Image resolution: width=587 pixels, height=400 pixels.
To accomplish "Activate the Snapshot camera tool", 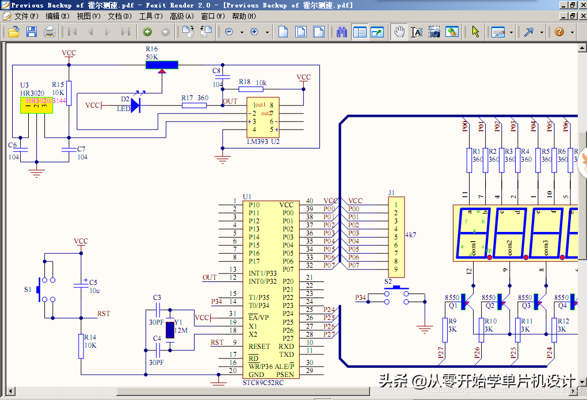I will 434,32.
